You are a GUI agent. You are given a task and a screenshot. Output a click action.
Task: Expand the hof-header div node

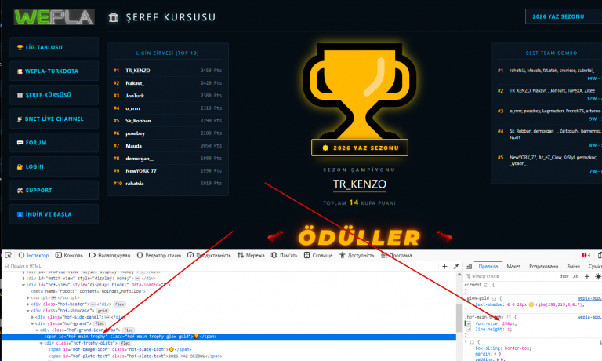[x=28, y=304]
